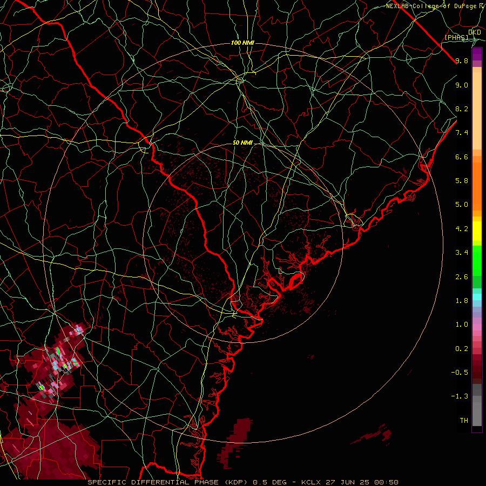Click the 3.4 scale value
This screenshot has width=486, height=486.
pos(462,253)
